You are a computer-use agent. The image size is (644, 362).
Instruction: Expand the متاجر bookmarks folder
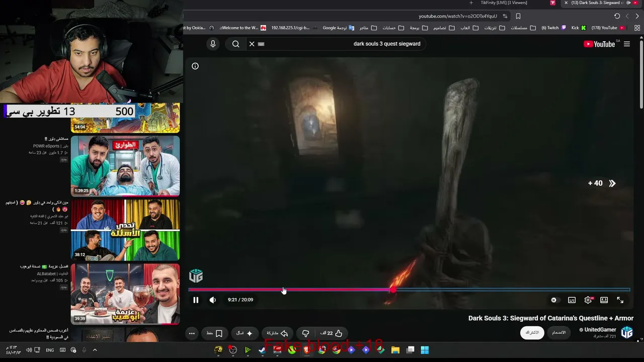[368, 28]
